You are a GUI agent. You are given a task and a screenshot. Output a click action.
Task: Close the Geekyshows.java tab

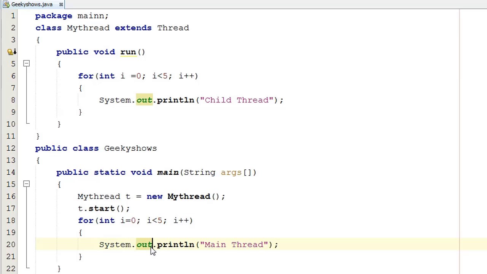point(61,5)
